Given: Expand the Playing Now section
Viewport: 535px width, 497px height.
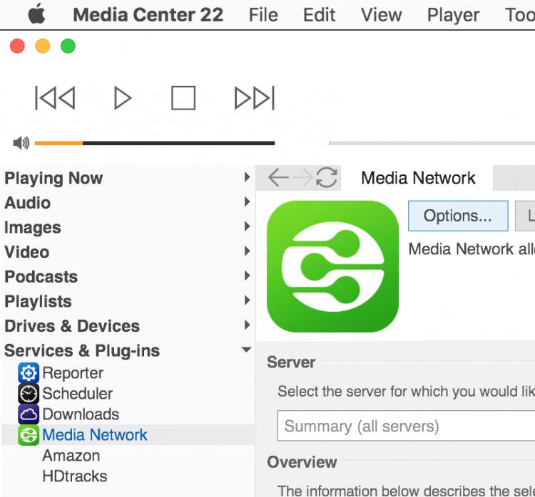Looking at the screenshot, I should [247, 177].
